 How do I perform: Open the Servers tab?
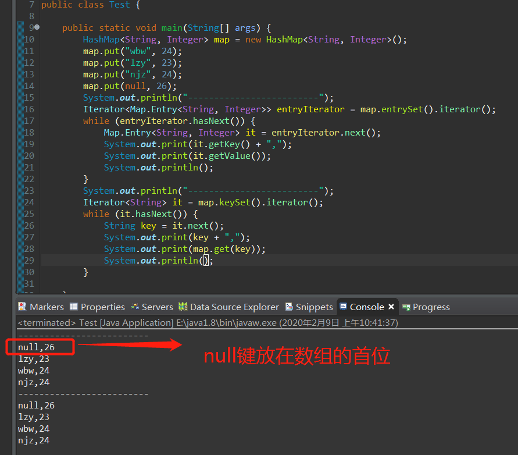coord(152,307)
